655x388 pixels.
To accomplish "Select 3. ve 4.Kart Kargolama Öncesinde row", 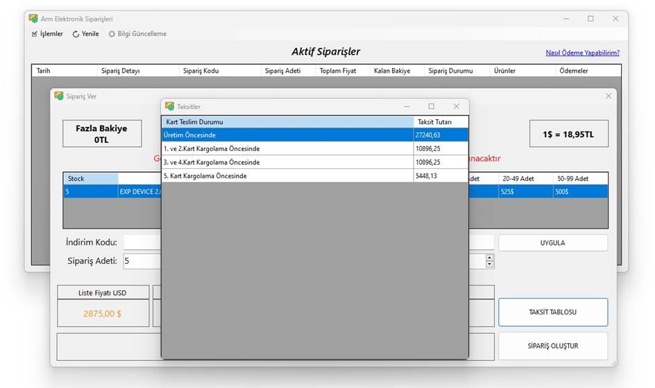I will coord(287,162).
